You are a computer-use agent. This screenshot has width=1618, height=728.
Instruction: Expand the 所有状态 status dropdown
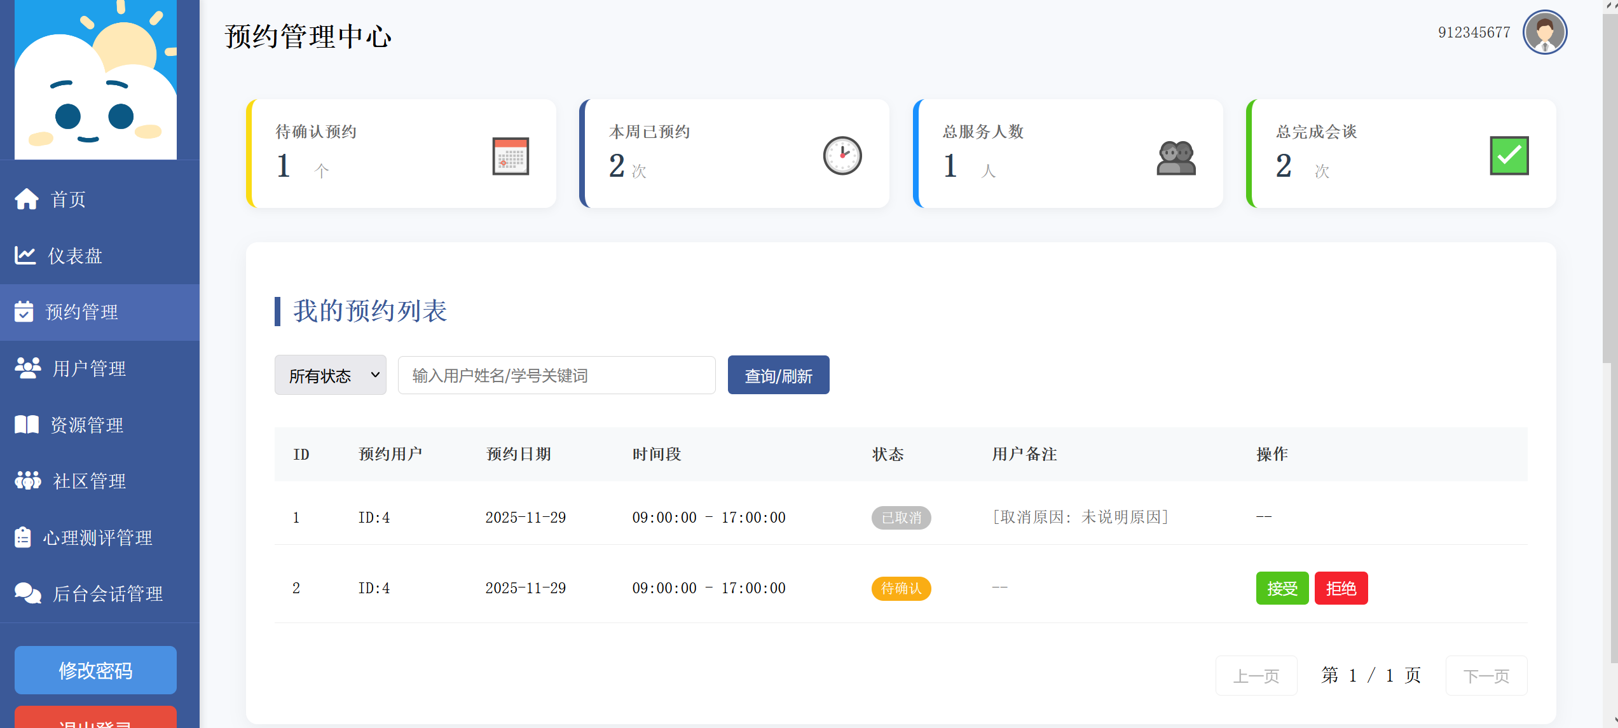click(x=331, y=375)
